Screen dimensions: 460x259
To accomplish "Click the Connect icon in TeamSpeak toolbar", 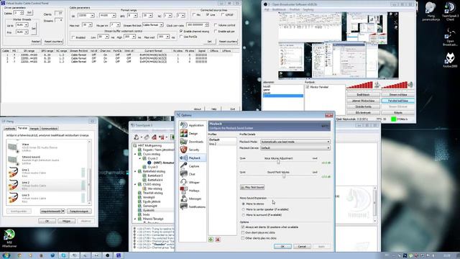I will [137, 137].
